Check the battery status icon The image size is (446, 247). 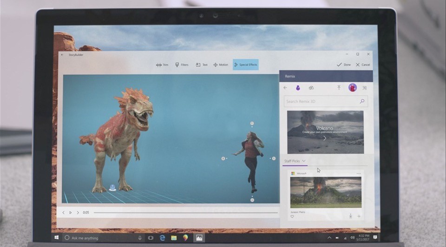pyautogui.click(x=337, y=238)
